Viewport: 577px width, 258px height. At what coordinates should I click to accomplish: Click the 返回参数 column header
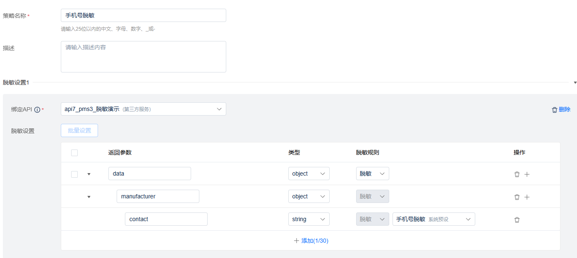coord(120,152)
